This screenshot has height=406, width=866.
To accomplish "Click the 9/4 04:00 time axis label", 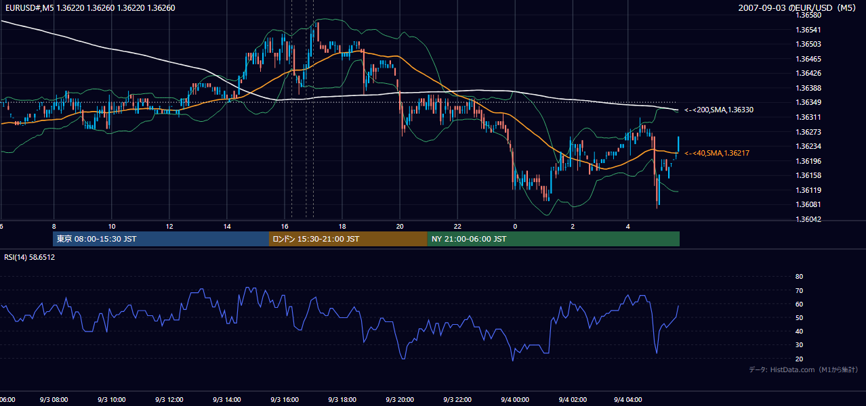I will tap(628, 400).
